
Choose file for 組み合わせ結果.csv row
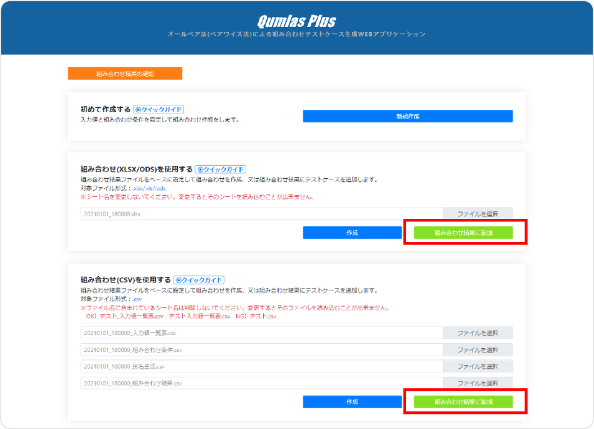coord(477,383)
